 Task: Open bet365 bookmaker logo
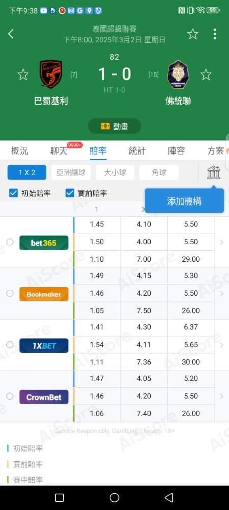[x=44, y=243]
